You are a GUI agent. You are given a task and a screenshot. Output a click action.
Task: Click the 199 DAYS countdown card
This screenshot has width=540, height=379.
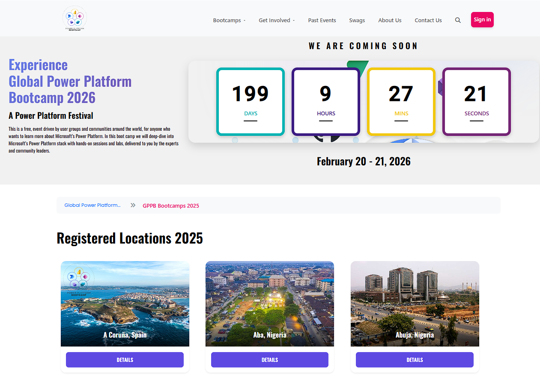(250, 102)
